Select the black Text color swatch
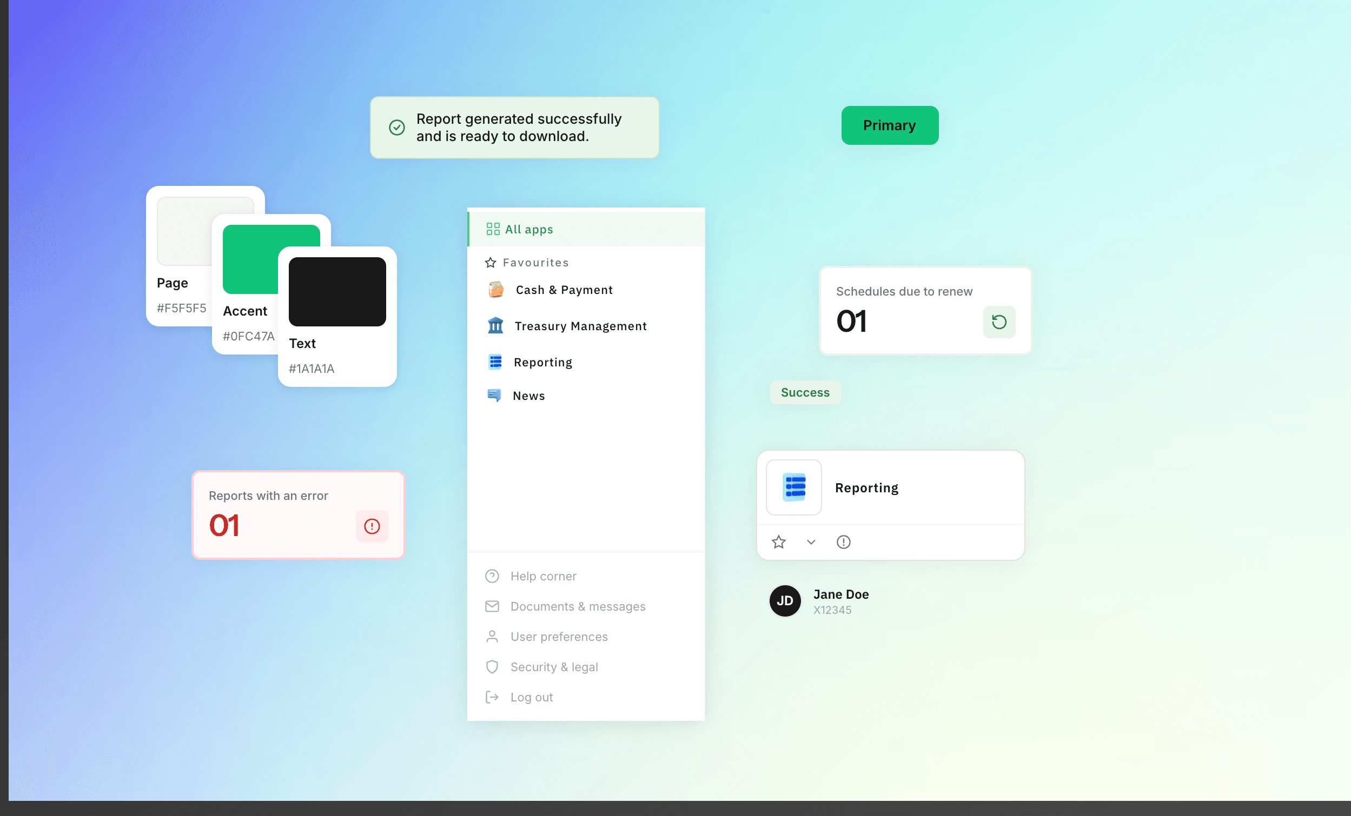Viewport: 1351px width, 816px height. (337, 292)
